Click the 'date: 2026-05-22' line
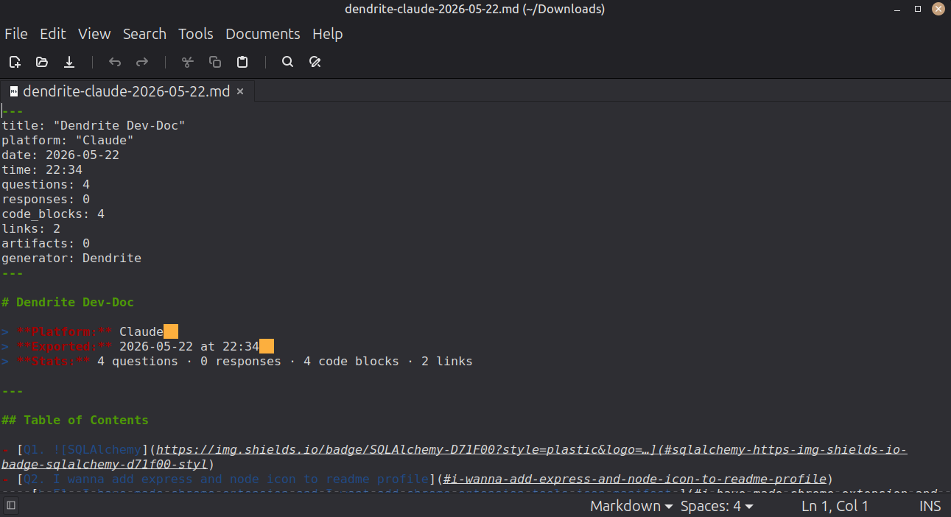This screenshot has height=517, width=951. pos(60,155)
